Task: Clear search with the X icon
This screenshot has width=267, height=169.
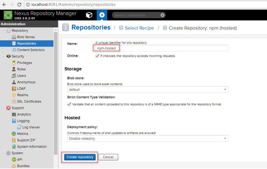Action: [163, 15]
